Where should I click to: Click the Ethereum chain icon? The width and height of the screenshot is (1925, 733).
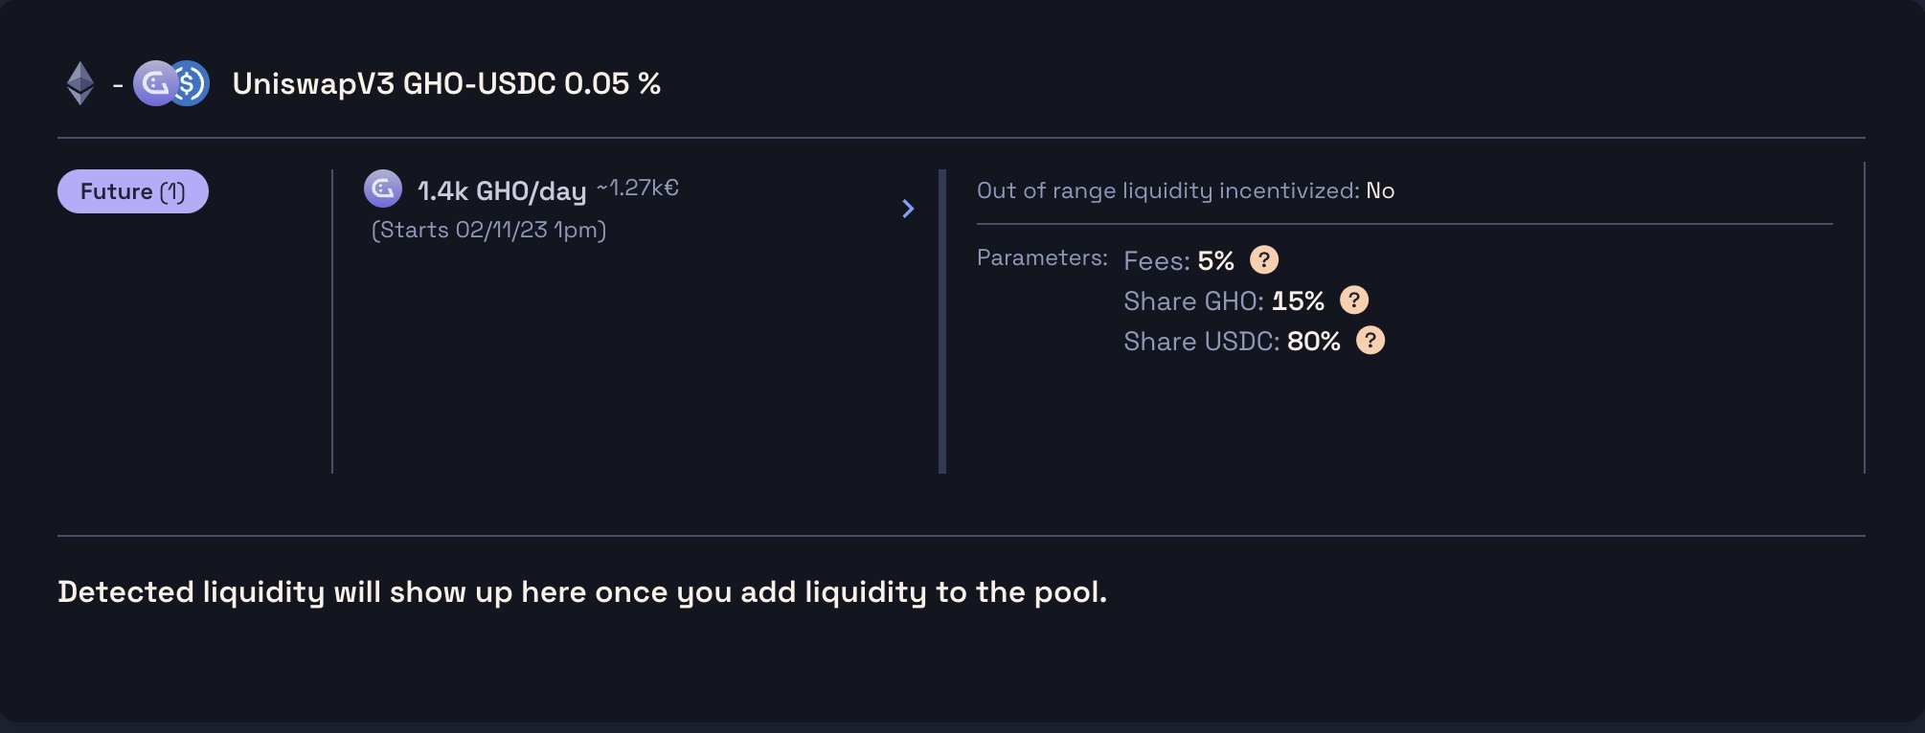click(x=80, y=83)
